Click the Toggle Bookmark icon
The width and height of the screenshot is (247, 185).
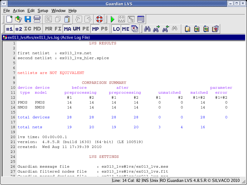tap(187, 29)
